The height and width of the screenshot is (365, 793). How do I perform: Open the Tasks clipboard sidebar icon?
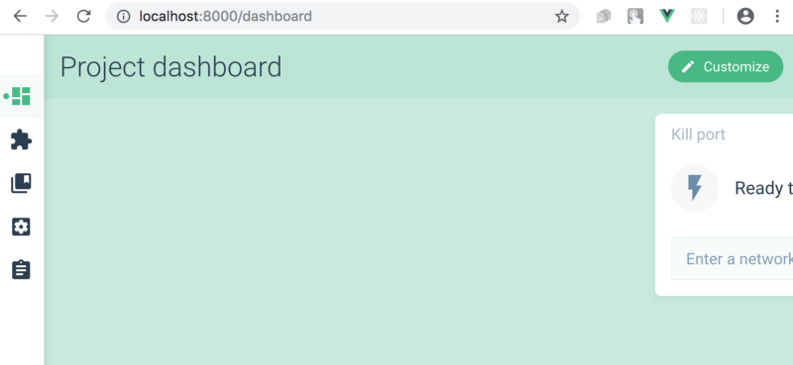[x=21, y=270]
